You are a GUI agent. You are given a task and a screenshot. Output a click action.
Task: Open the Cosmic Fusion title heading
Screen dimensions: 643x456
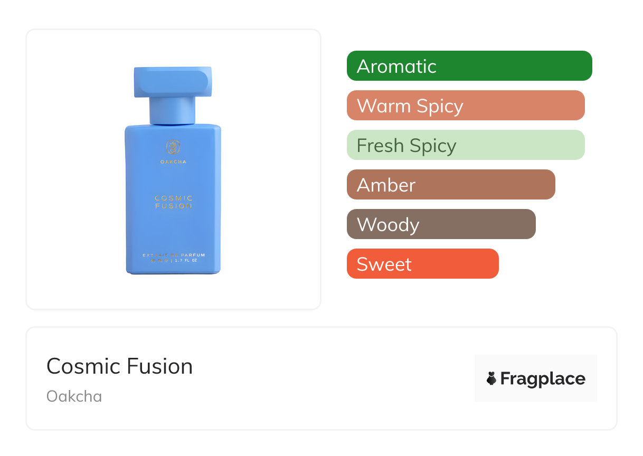pyautogui.click(x=120, y=366)
